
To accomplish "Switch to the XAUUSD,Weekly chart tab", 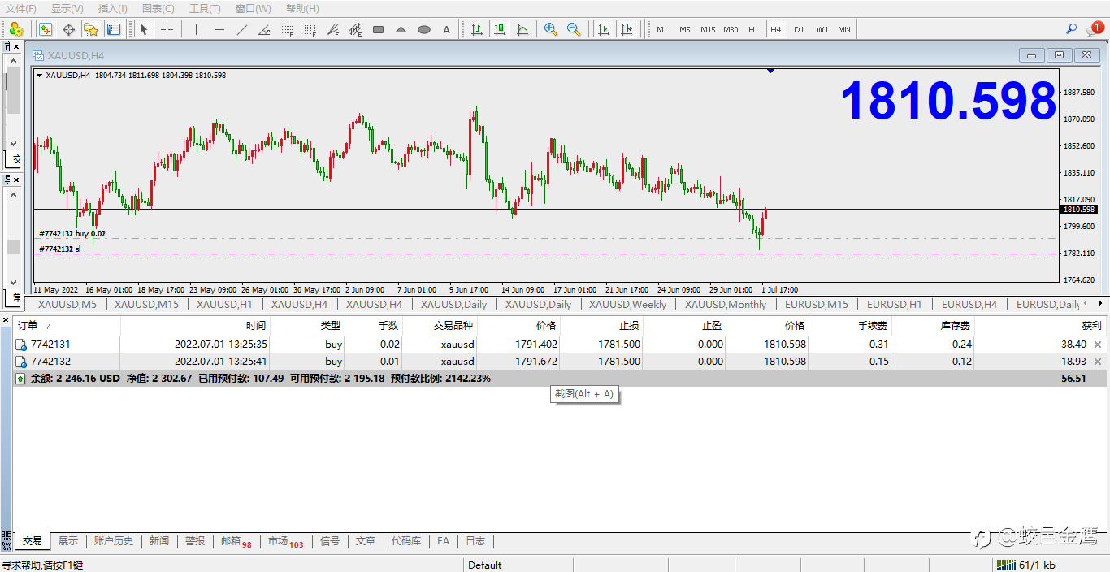I will pos(627,305).
